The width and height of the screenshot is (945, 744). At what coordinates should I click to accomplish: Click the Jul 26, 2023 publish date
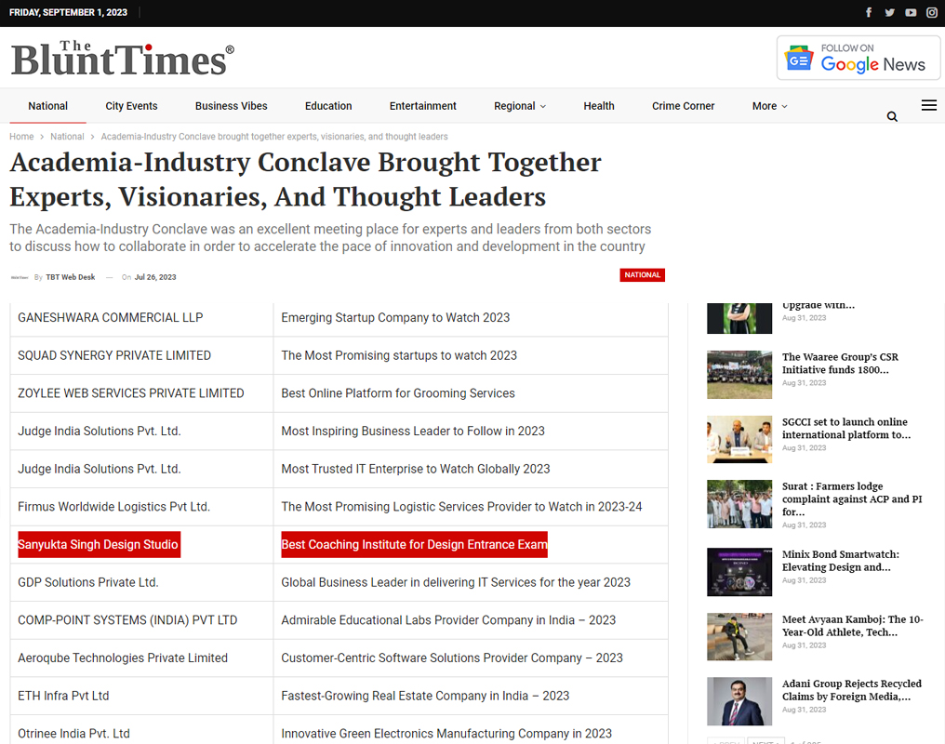point(155,277)
